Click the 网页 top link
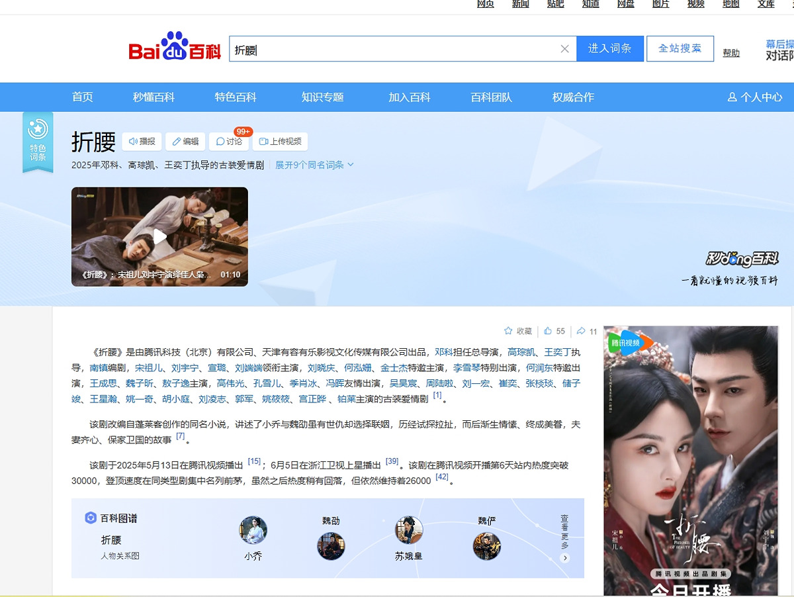This screenshot has width=794, height=597. [486, 4]
